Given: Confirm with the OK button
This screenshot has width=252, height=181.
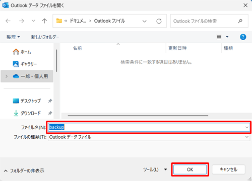Looking at the screenshot, I should click(190, 169).
